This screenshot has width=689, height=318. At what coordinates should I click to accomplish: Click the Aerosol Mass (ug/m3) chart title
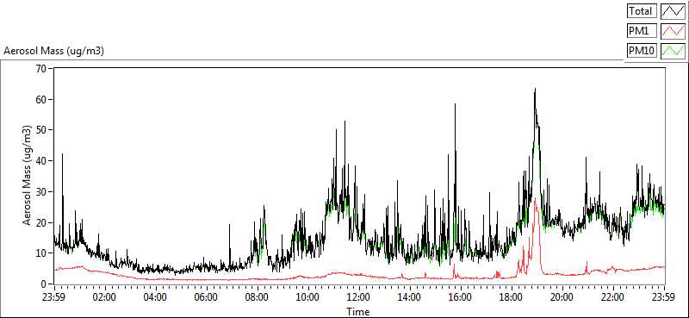coord(53,51)
